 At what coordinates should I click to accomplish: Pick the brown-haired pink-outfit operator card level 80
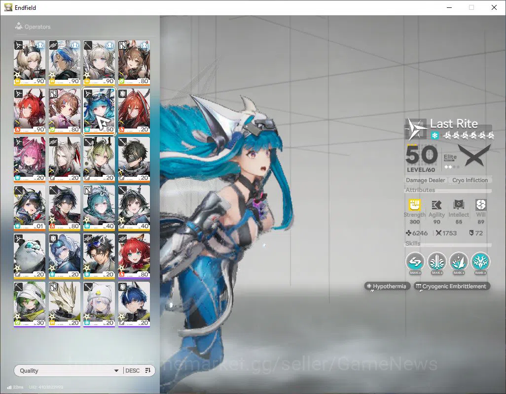(64, 111)
